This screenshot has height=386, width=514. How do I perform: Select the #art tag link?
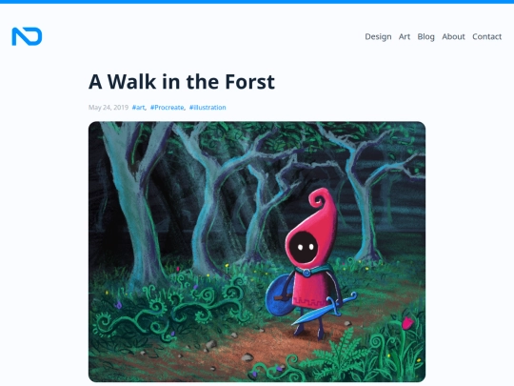pyautogui.click(x=138, y=108)
